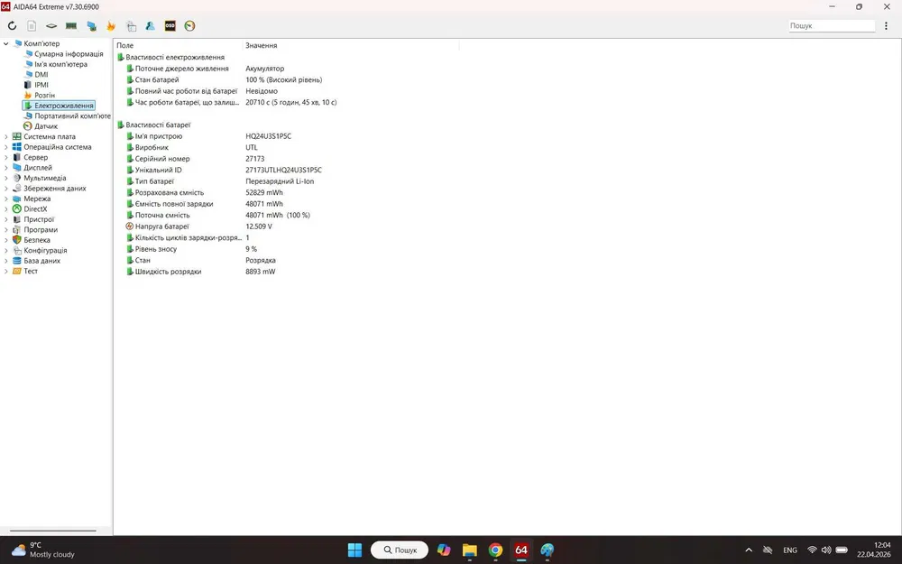The image size is (902, 564).
Task: Expand the DirectX tree node
Action: pos(6,209)
